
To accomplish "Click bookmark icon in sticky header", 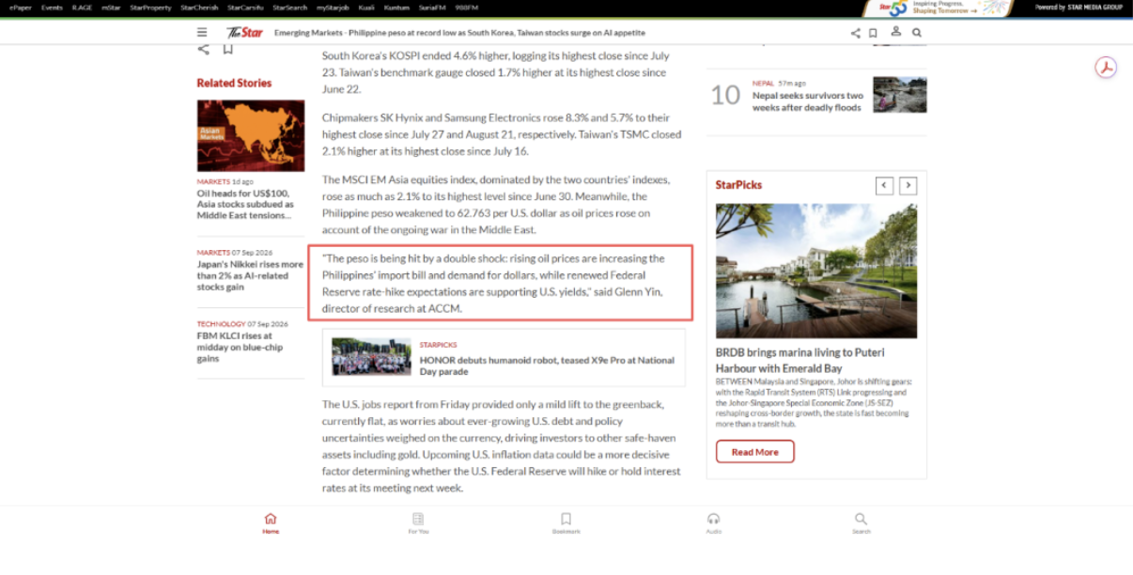I will 873,33.
